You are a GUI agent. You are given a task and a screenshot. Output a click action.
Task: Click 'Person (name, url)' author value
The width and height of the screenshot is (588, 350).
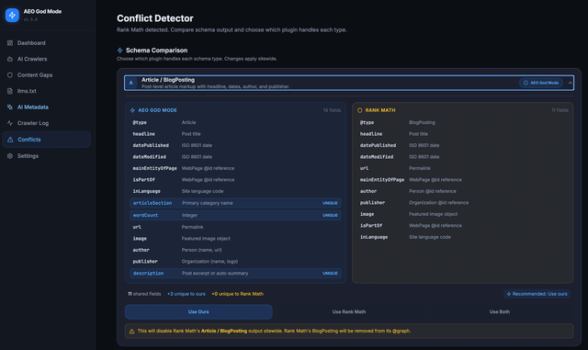point(201,250)
